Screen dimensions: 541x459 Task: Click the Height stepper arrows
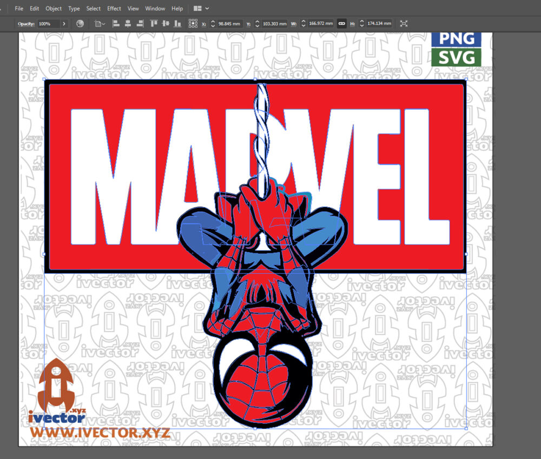361,24
